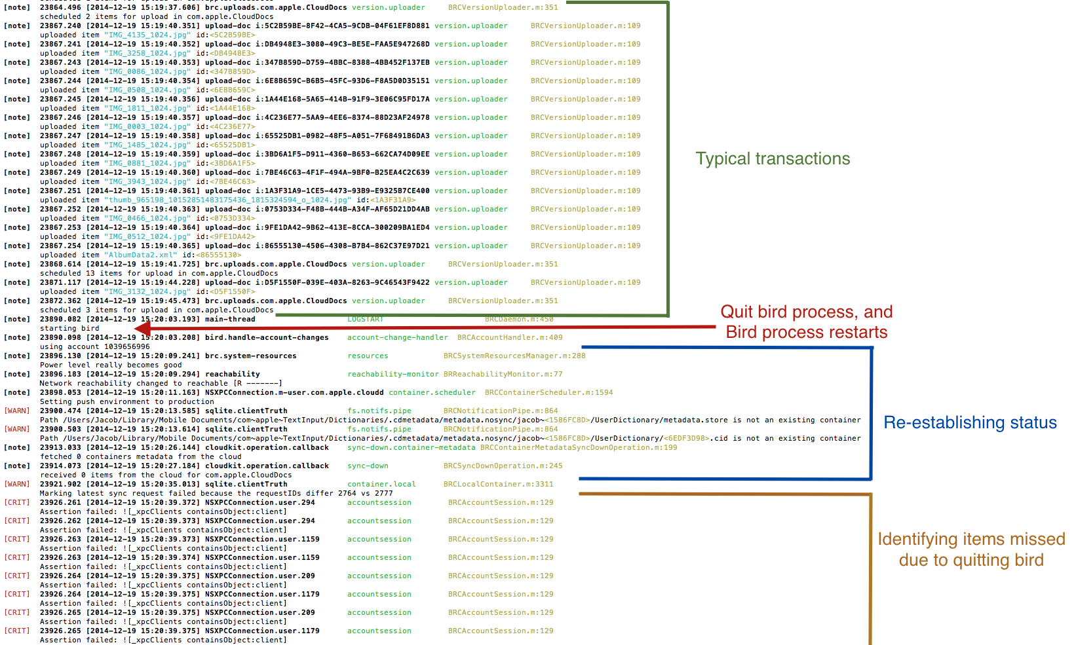Viewport: 1076px width, 645px height.
Task: Click the timestamp "23864.496"
Action: coord(61,8)
